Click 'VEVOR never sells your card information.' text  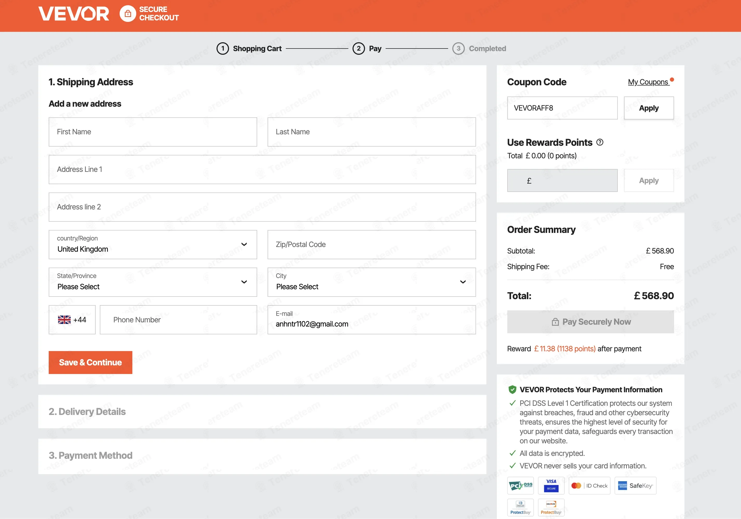(583, 466)
